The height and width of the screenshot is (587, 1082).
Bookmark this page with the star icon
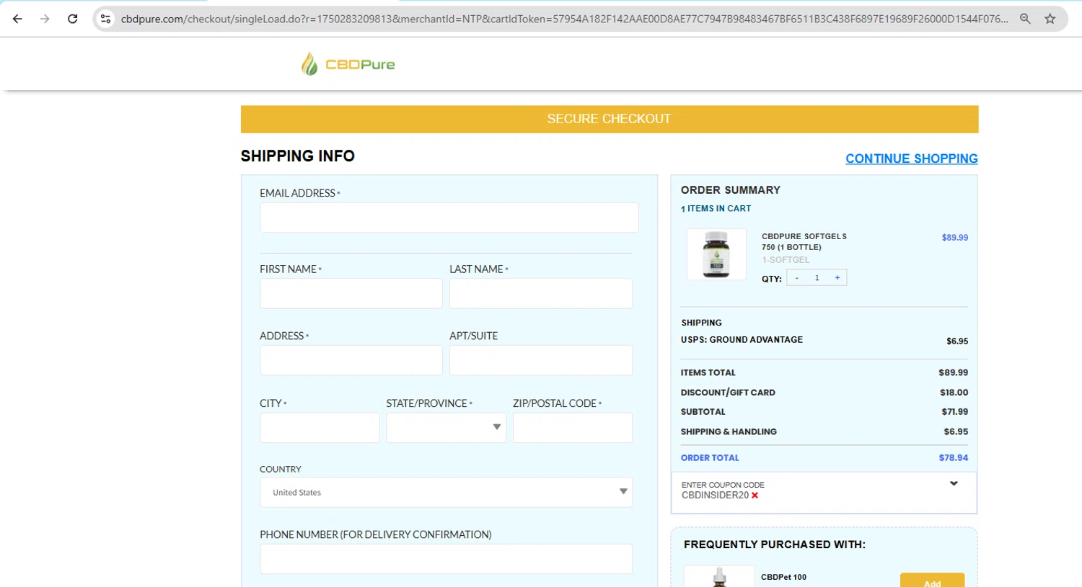tap(1050, 19)
